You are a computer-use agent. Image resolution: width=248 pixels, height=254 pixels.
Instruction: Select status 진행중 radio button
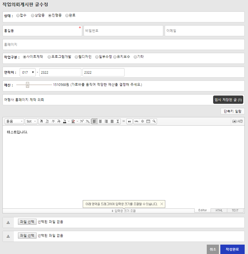[x=50, y=15]
